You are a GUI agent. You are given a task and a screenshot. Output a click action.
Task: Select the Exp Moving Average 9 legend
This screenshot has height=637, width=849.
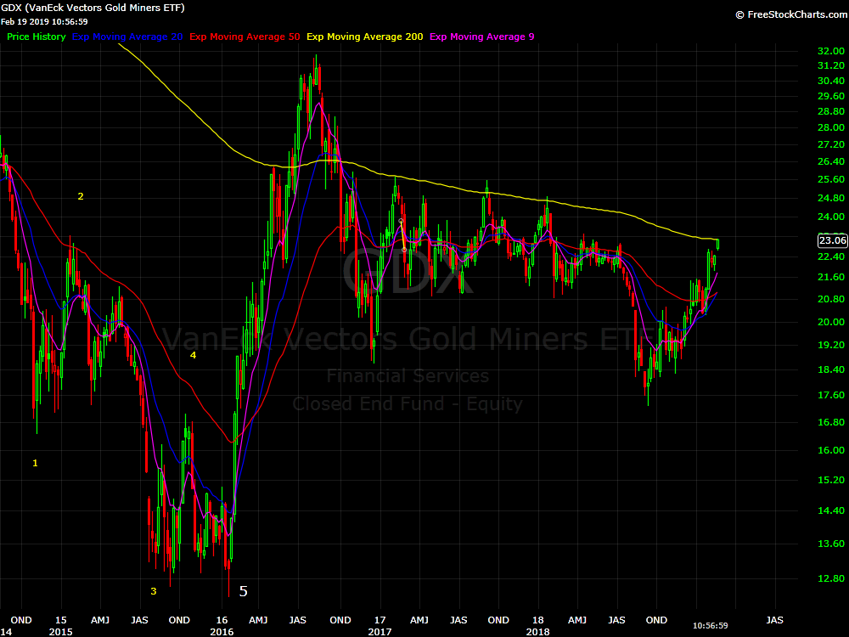(482, 37)
